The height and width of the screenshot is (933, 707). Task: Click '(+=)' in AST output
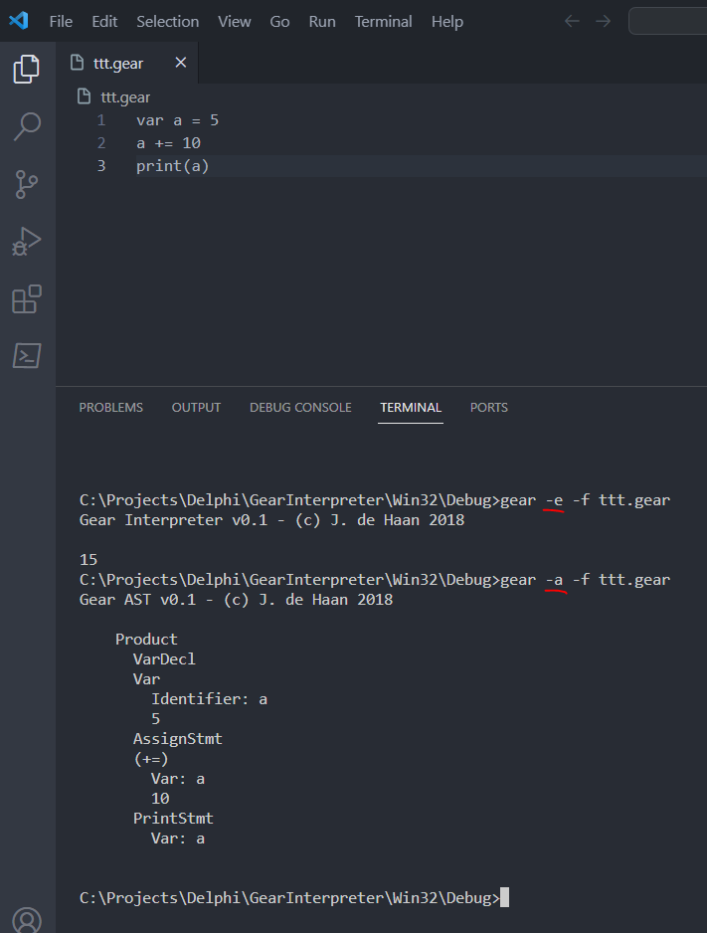[151, 759]
